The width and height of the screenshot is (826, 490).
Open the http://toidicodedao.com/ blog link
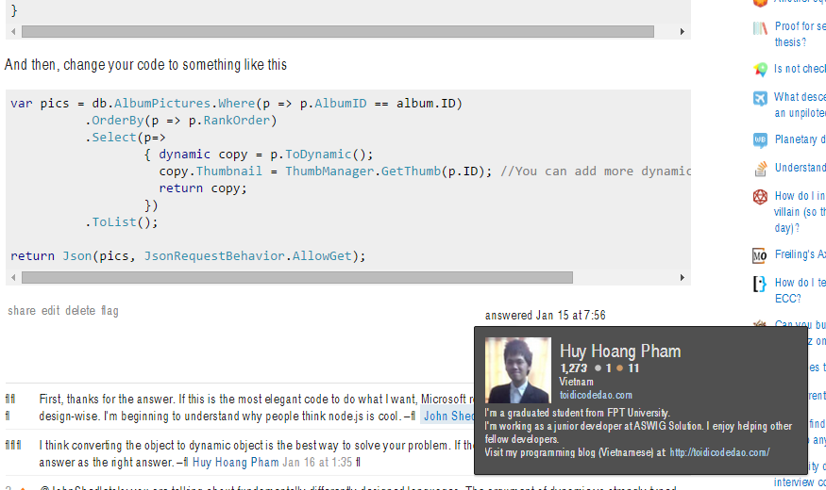(x=718, y=452)
